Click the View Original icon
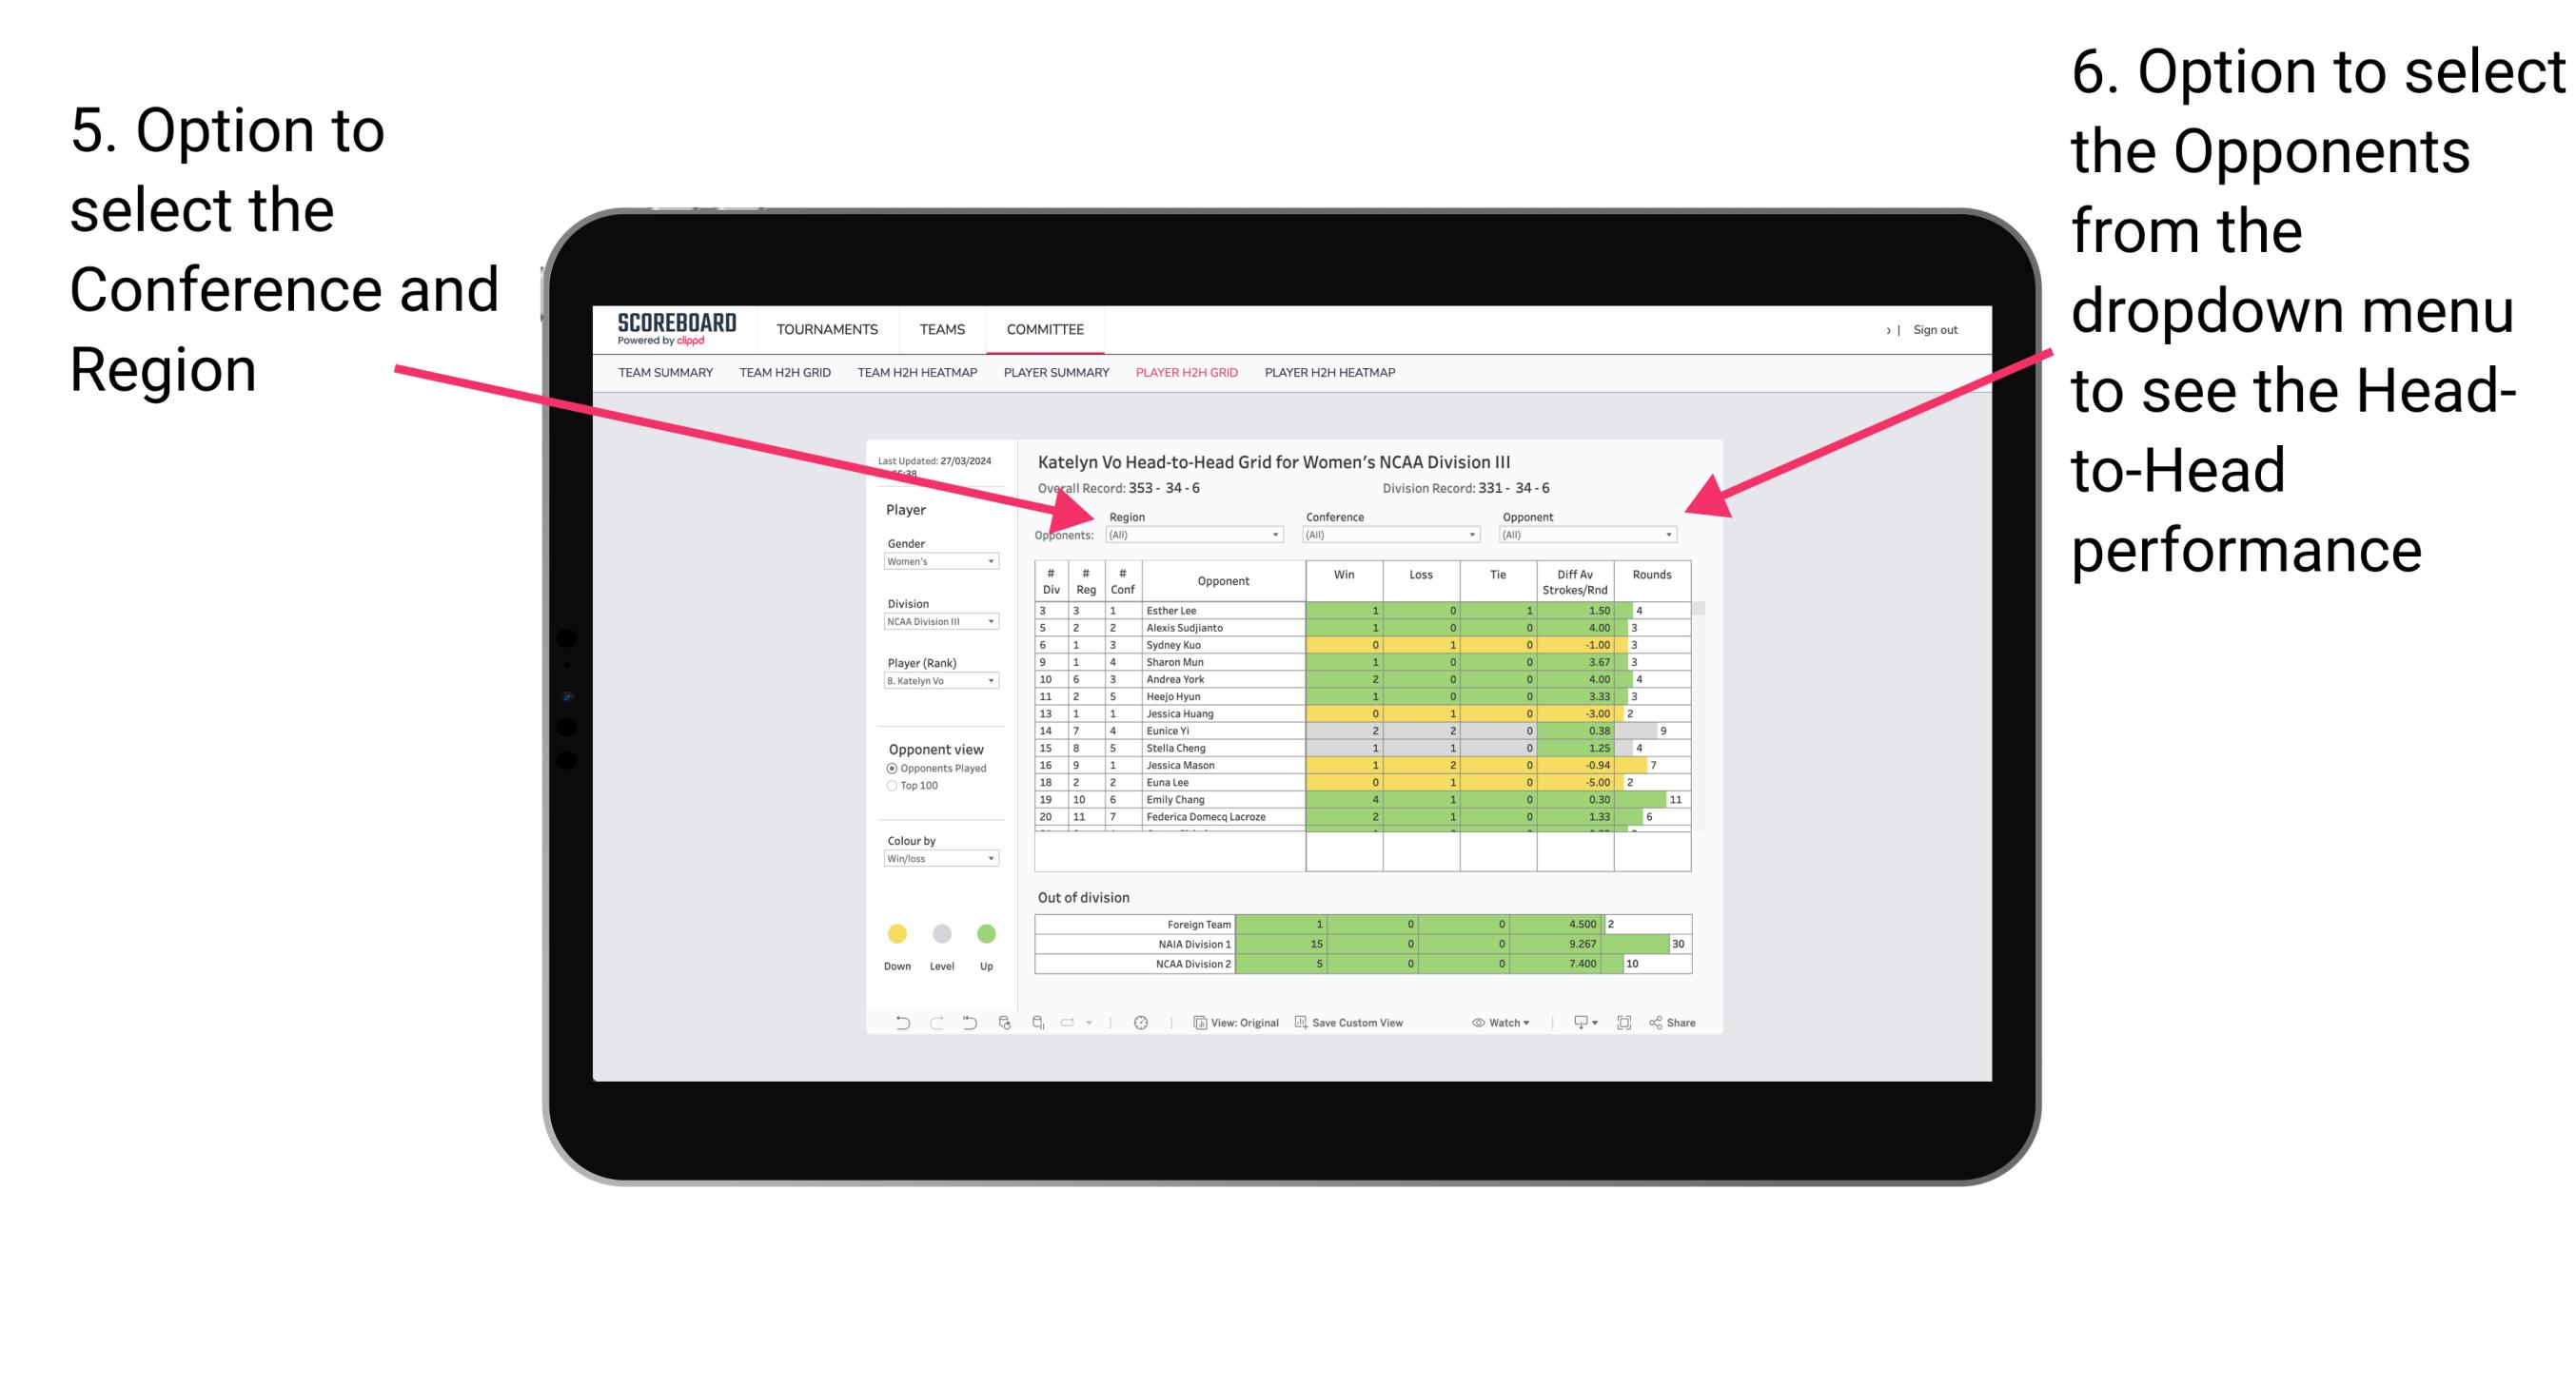The image size is (2576, 1386). click(x=1195, y=1025)
